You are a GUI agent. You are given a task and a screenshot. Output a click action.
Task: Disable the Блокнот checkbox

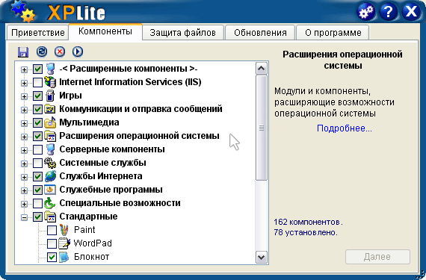click(x=52, y=257)
